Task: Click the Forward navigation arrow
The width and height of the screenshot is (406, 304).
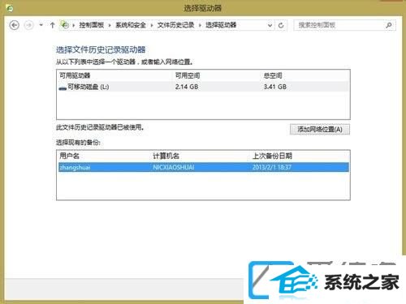Action: (28, 25)
